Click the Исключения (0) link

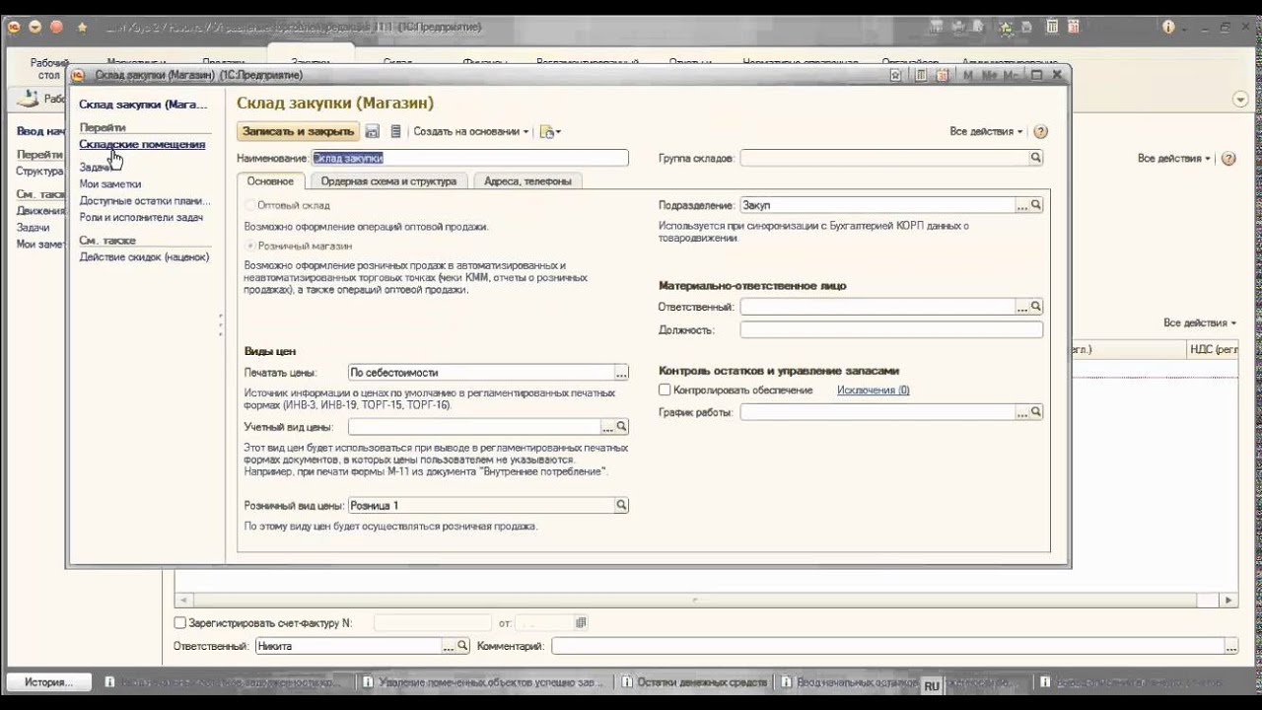click(873, 390)
